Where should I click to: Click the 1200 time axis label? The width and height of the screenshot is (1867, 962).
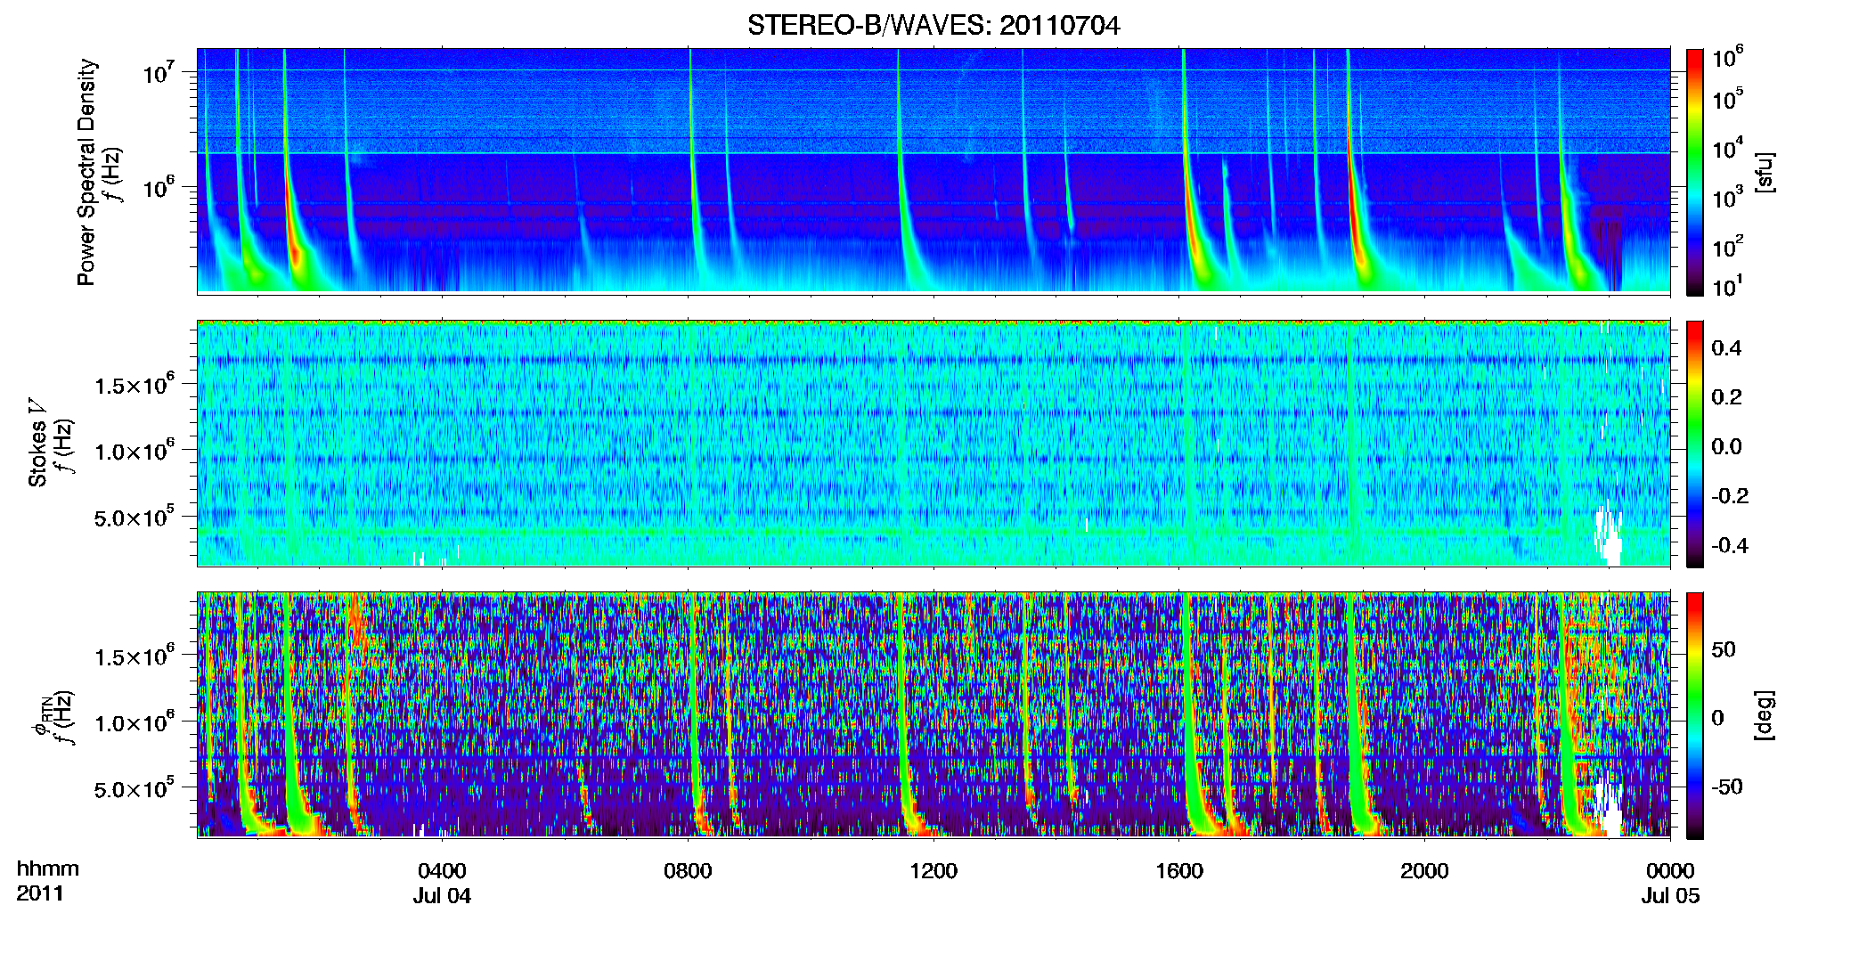click(933, 871)
